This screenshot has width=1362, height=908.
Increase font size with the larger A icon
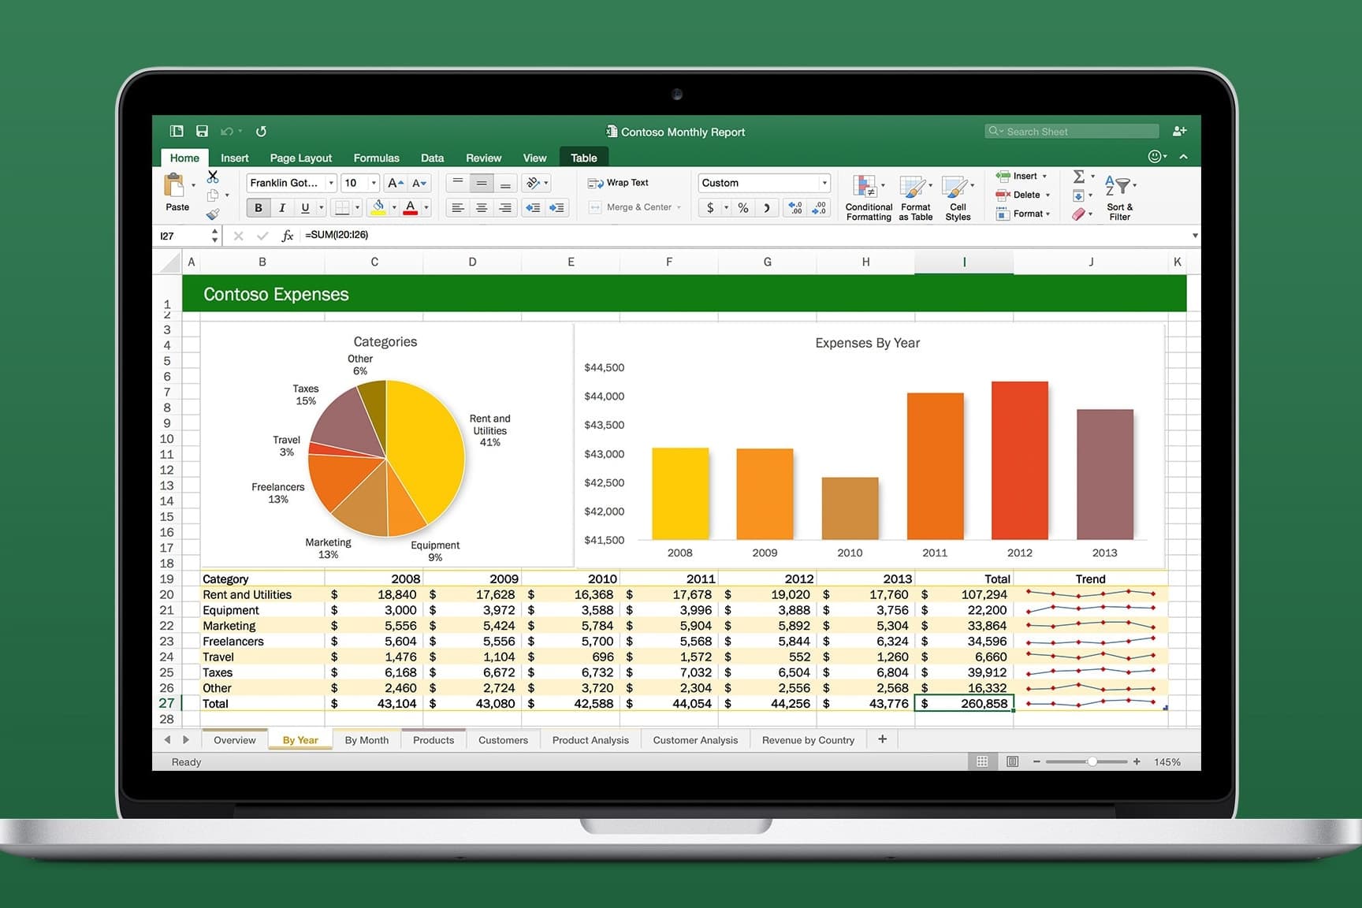coord(395,183)
